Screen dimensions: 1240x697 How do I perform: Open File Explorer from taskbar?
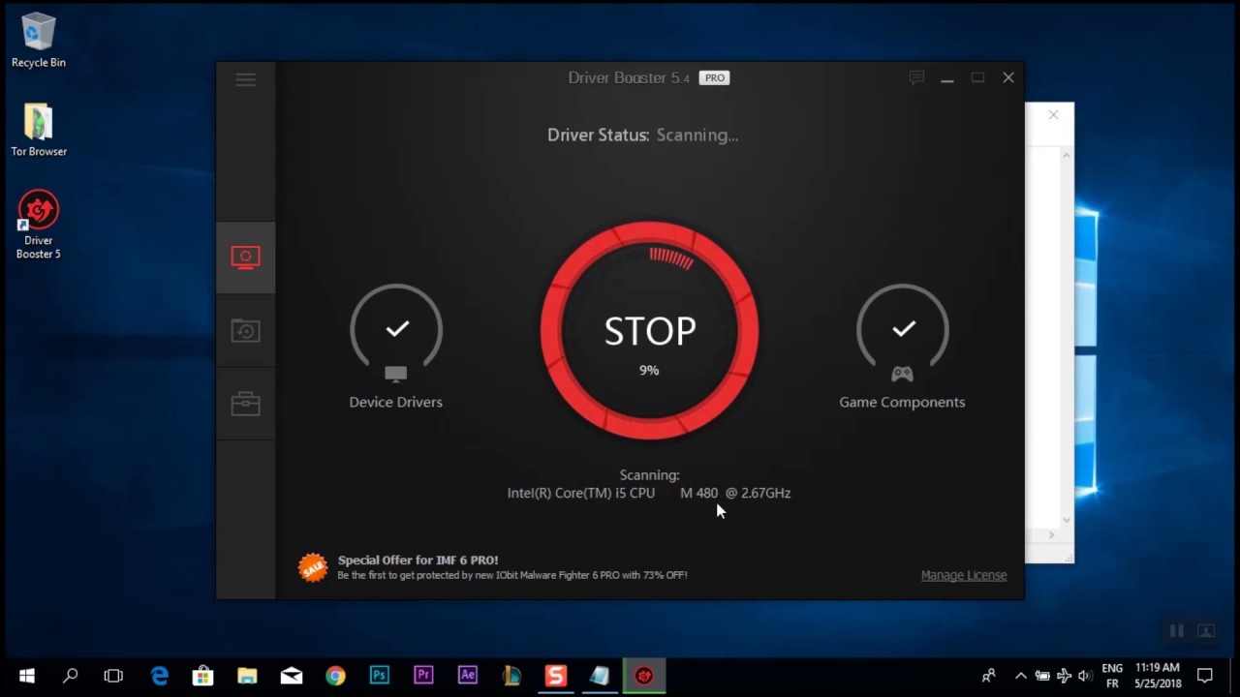coord(247,676)
